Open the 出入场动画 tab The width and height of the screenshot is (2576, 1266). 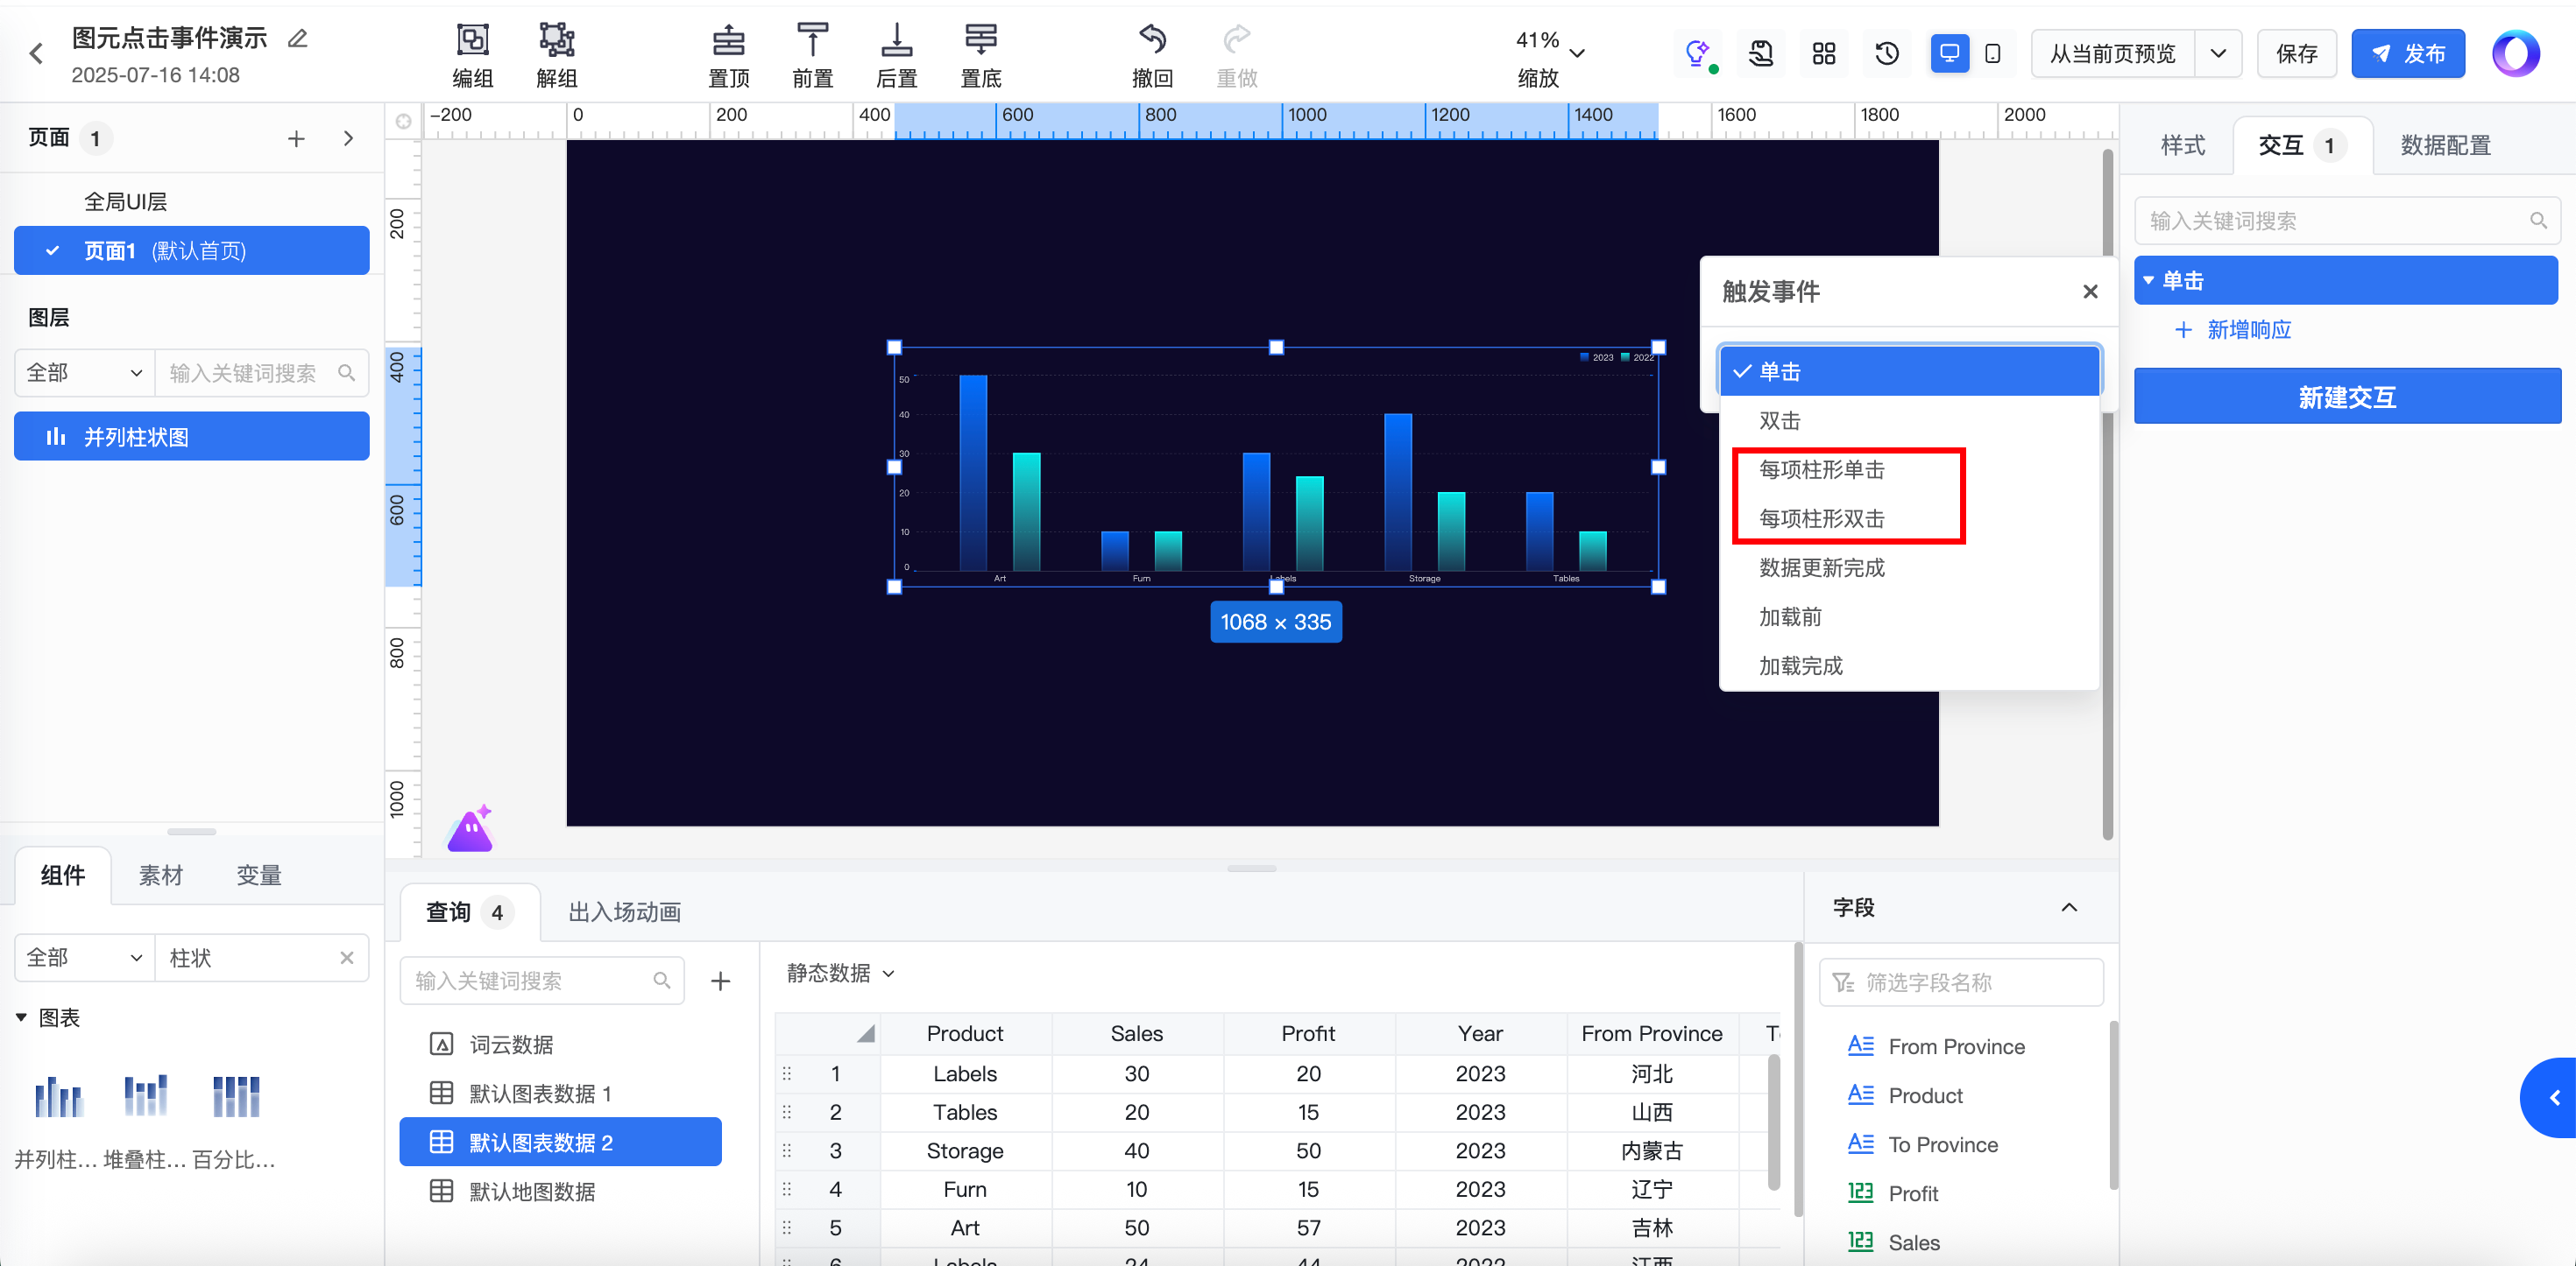pos(624,912)
